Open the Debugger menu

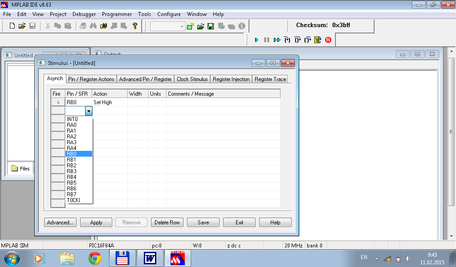coord(84,14)
